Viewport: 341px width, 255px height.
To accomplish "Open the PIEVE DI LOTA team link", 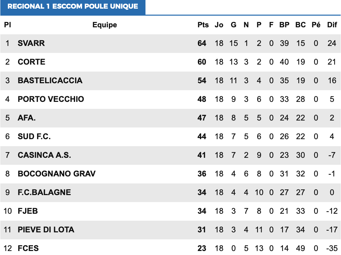I will pos(46,230).
